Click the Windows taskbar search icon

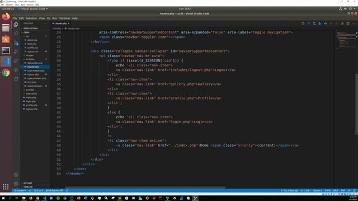10,198
